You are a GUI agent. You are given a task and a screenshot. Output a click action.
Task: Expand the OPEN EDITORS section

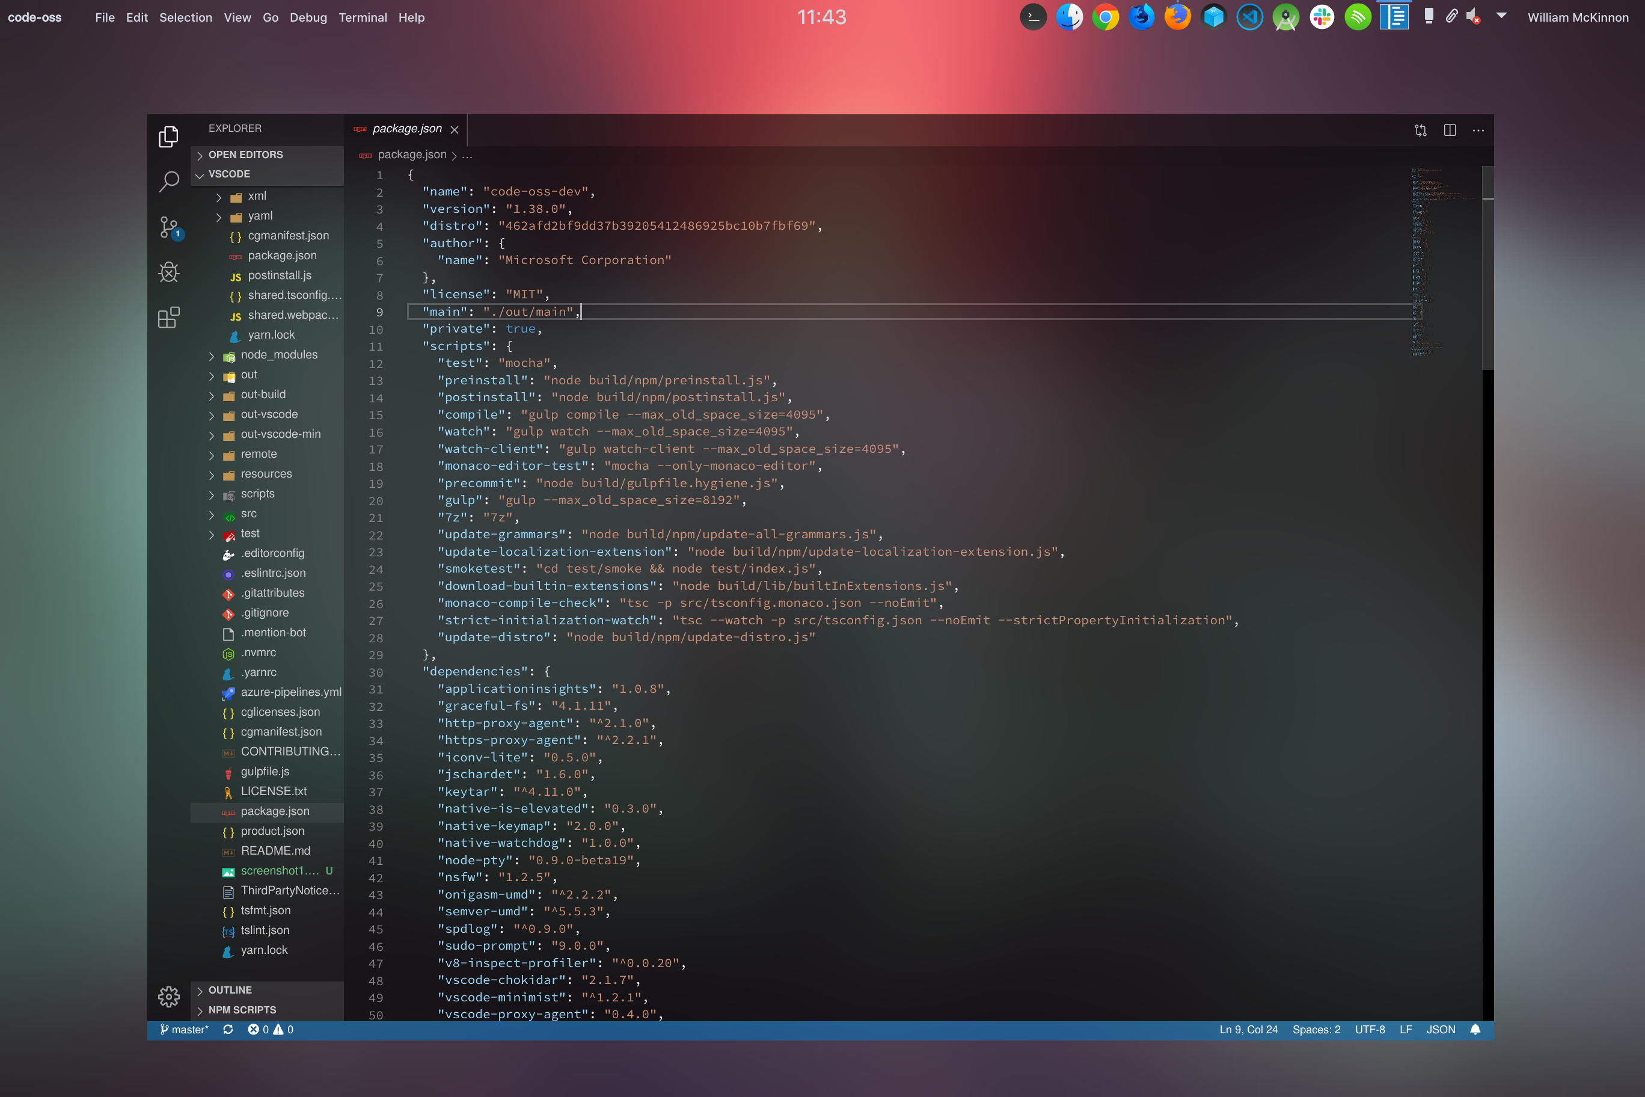pos(245,155)
